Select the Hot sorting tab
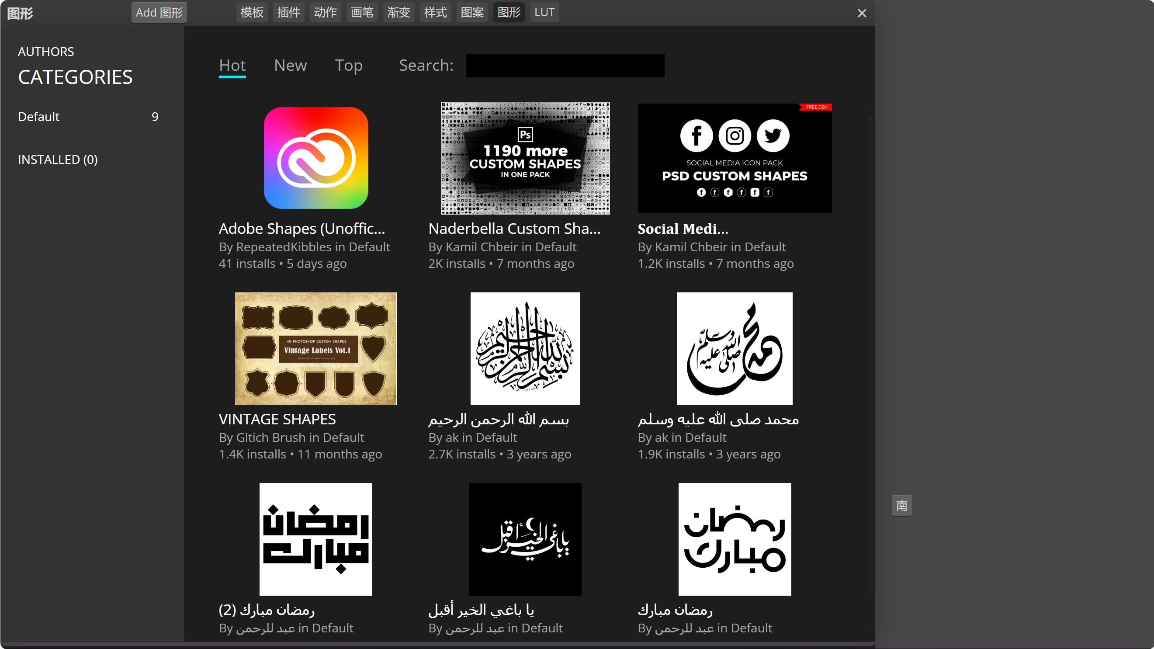This screenshot has height=649, width=1154. coord(232,66)
